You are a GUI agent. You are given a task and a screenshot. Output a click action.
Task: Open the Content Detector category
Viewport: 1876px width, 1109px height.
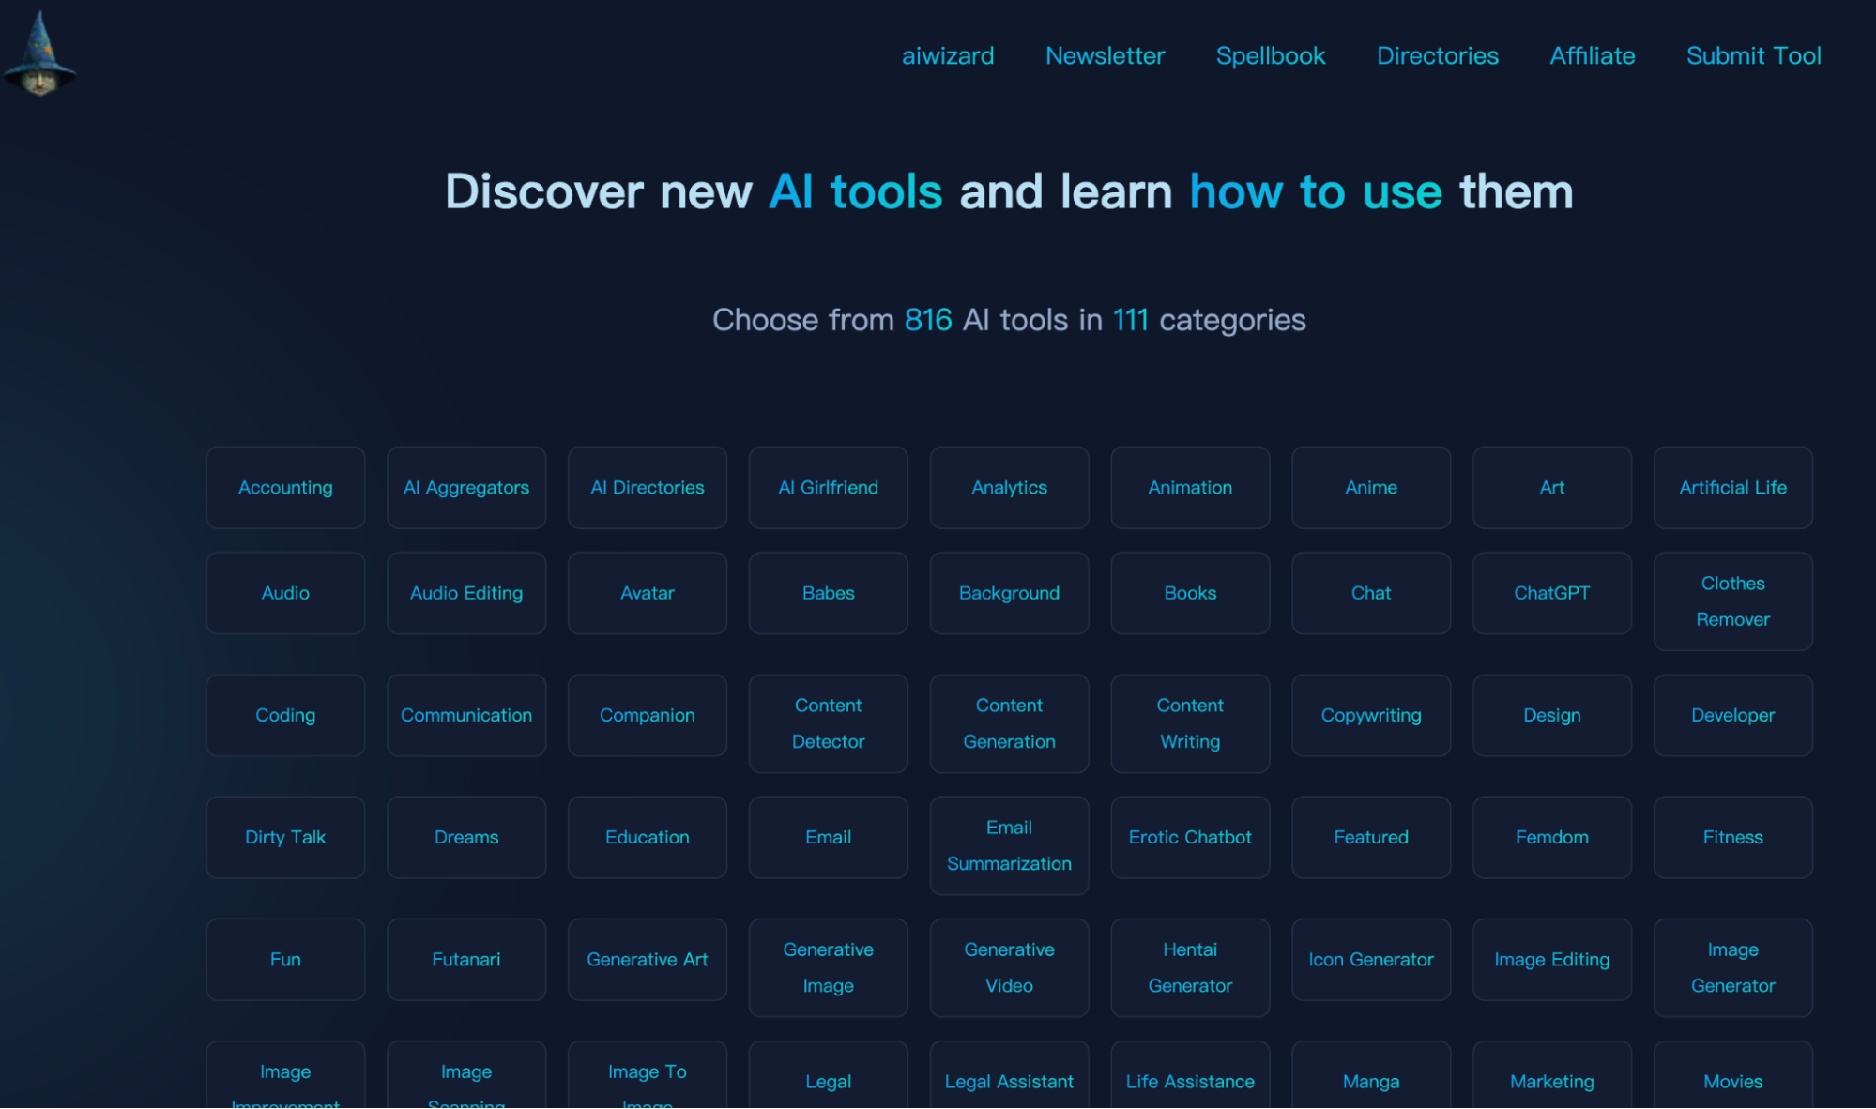click(828, 722)
